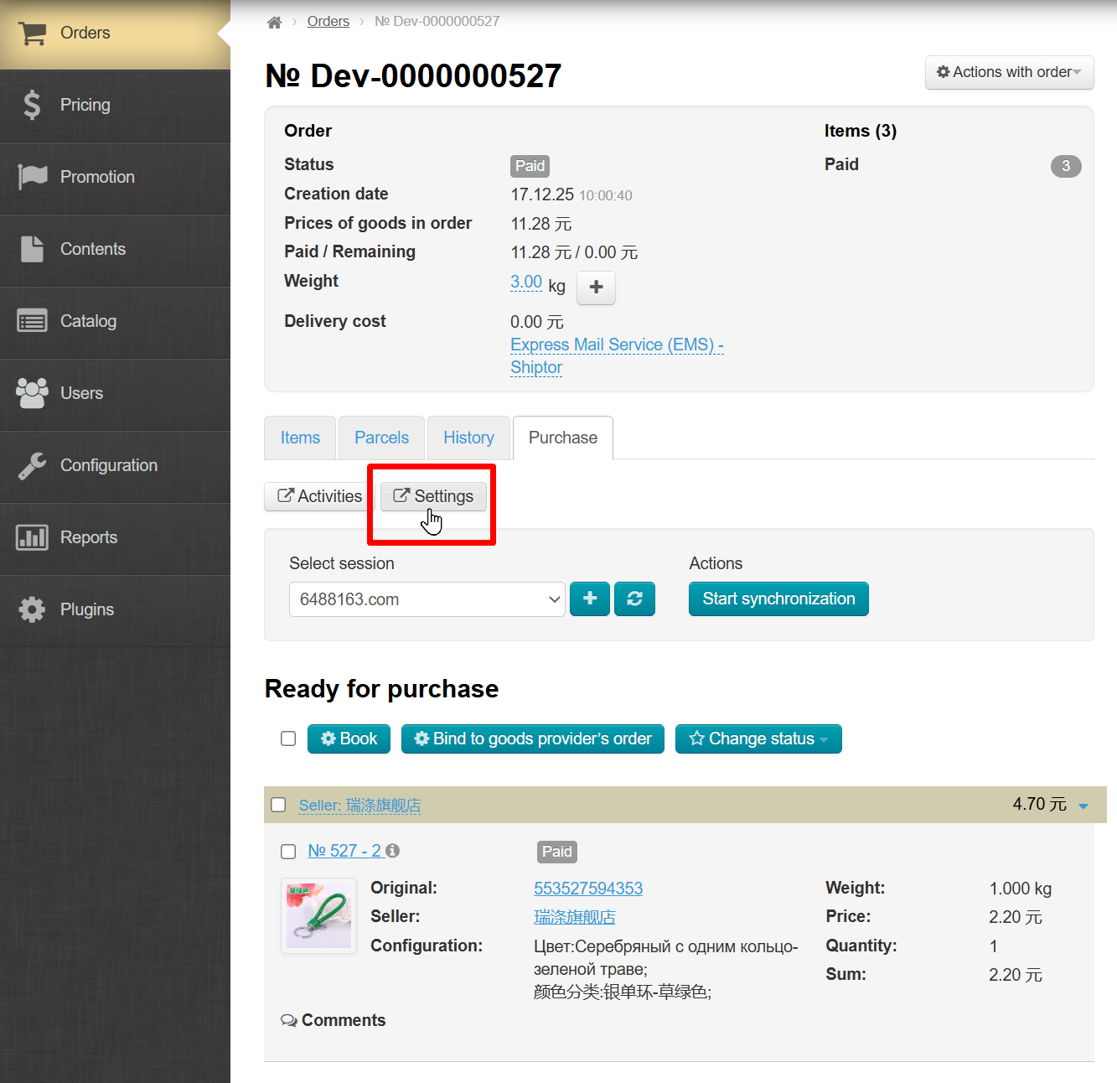
Task: Click info icon beside № 527 - 2
Action: (x=393, y=851)
